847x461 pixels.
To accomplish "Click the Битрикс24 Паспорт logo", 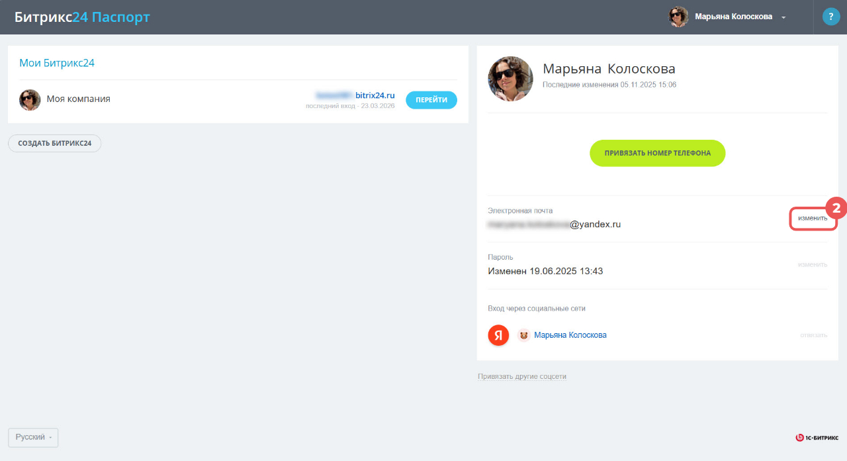I will pos(82,17).
